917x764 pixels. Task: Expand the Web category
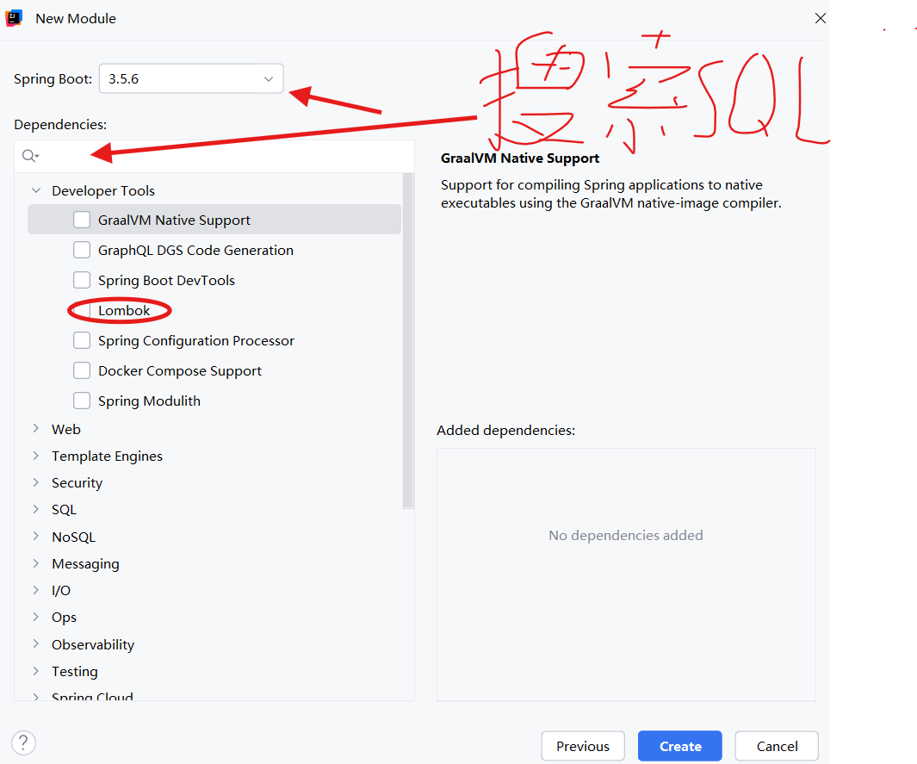[36, 429]
